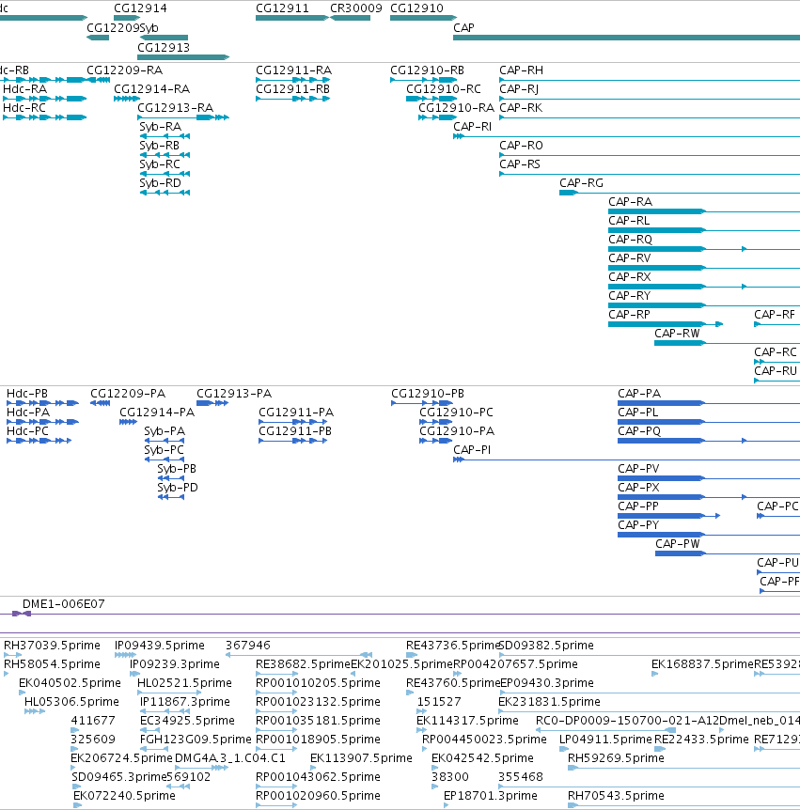Image resolution: width=800 pixels, height=810 pixels.
Task: Select the CR30009 gene feature
Action: (350, 18)
